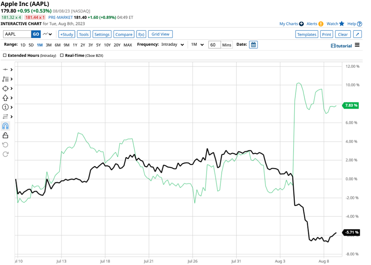Click the expand chart arrow icon

pos(357,34)
